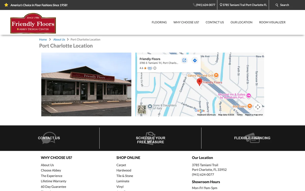Click About Us breadcrumb link
305x191 pixels.
click(59, 39)
